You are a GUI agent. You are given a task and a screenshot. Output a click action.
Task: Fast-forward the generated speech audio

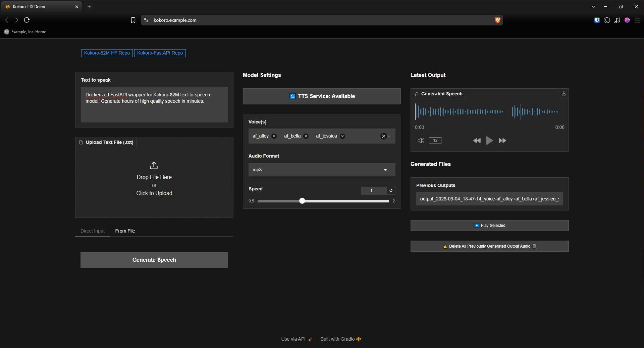(502, 141)
